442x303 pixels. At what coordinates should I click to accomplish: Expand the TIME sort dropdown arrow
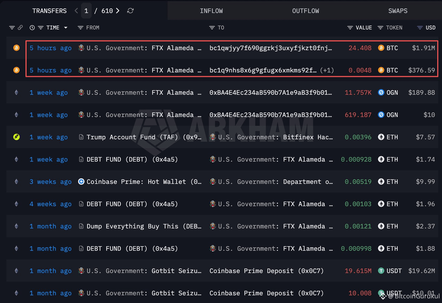(66, 28)
